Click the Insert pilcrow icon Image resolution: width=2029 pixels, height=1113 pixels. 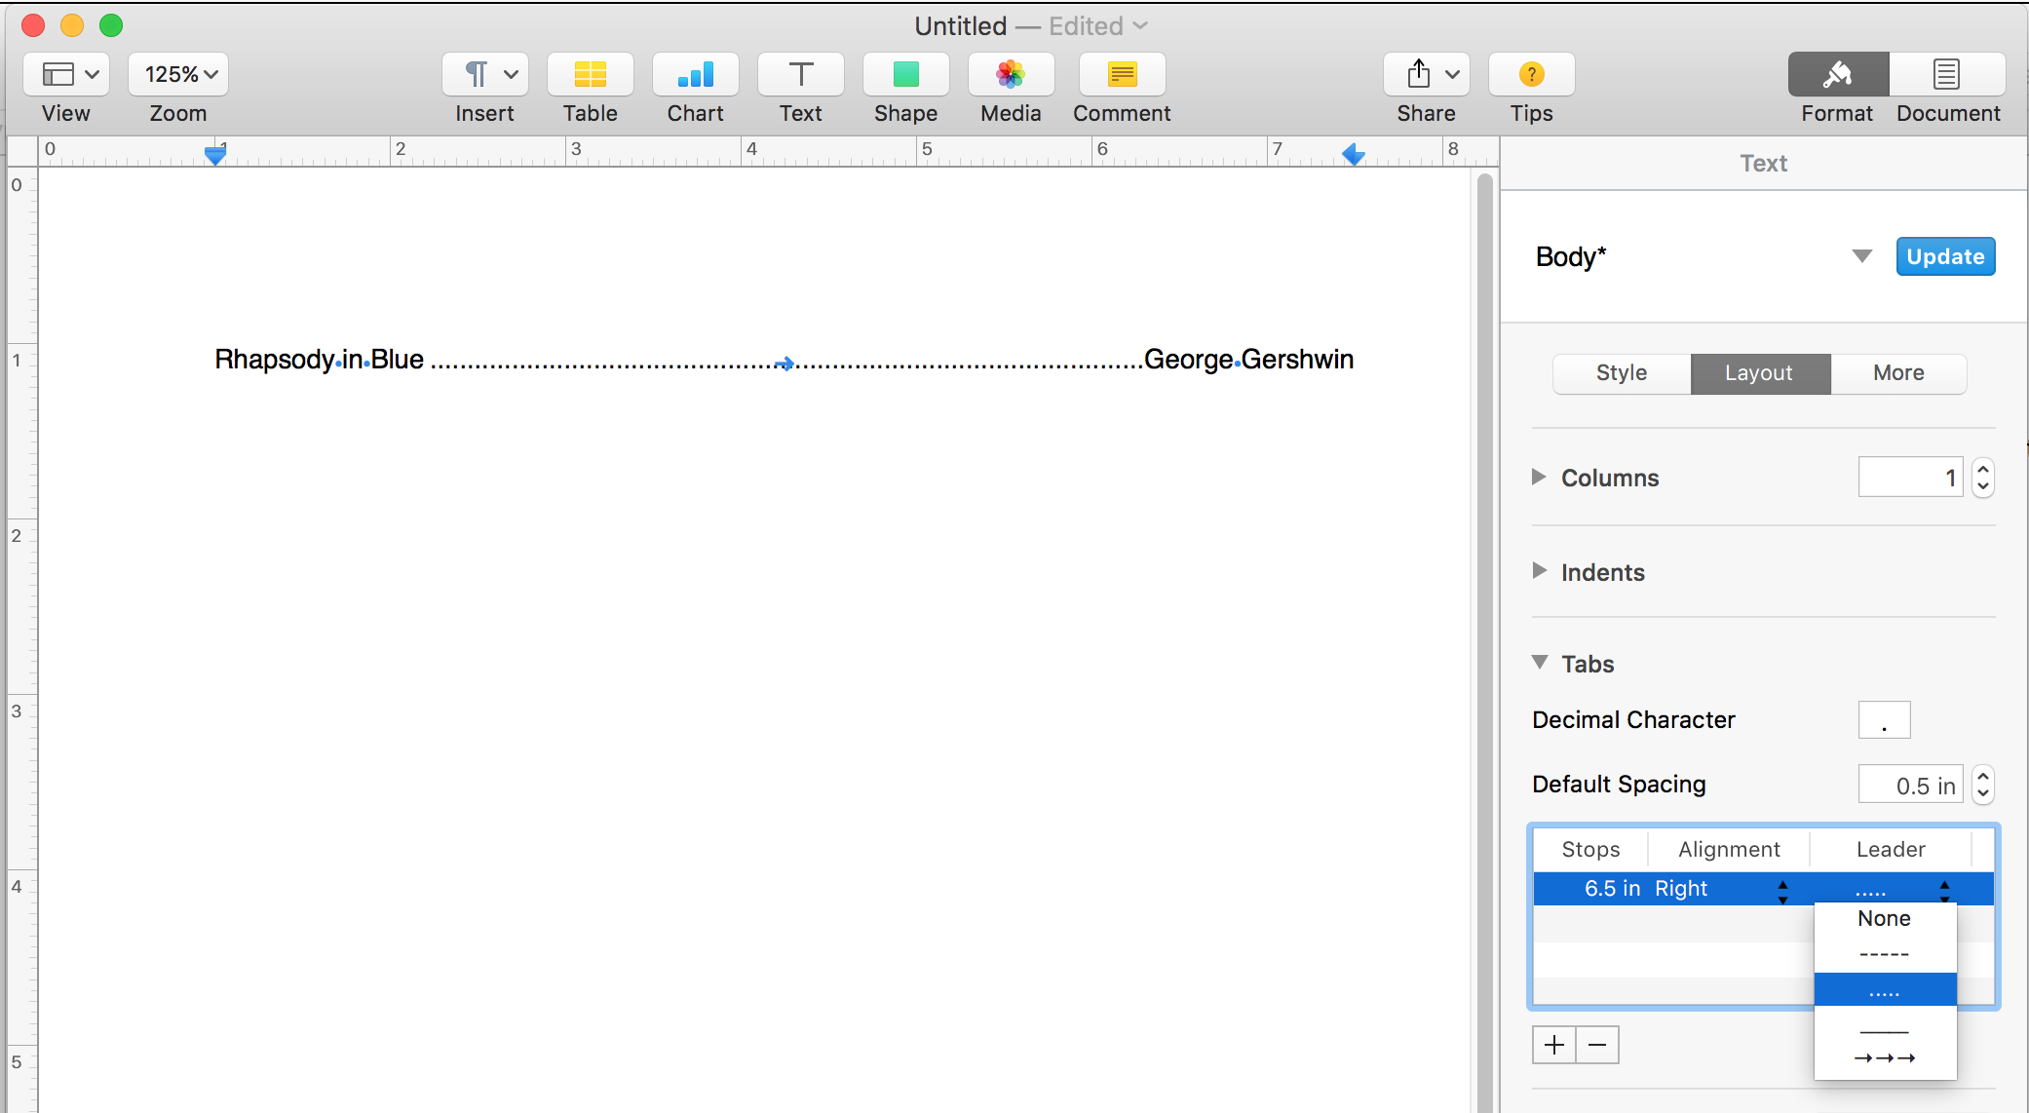pos(476,74)
